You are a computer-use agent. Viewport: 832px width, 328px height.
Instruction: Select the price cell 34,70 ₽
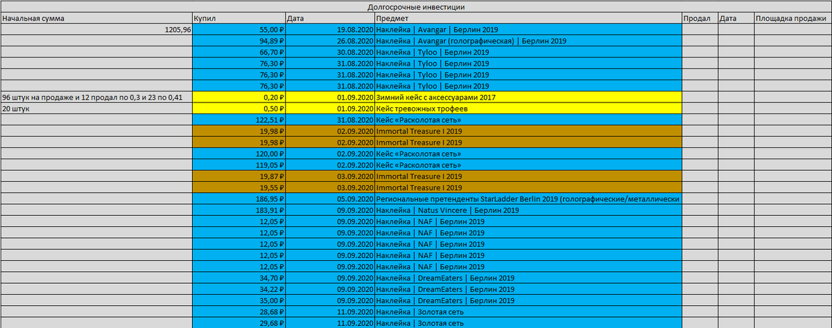239,277
